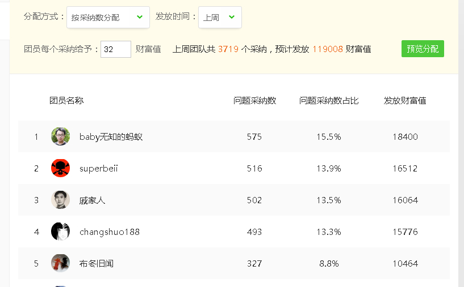Click percentage value 13.3%
464x287 pixels.
click(329, 232)
